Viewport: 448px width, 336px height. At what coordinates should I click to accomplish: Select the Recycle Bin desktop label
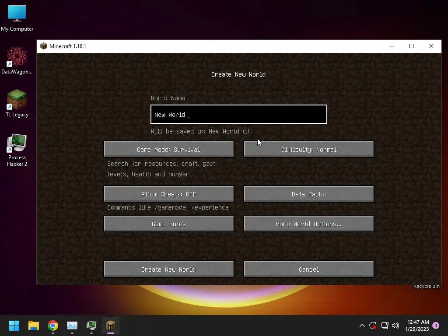[x=426, y=287]
